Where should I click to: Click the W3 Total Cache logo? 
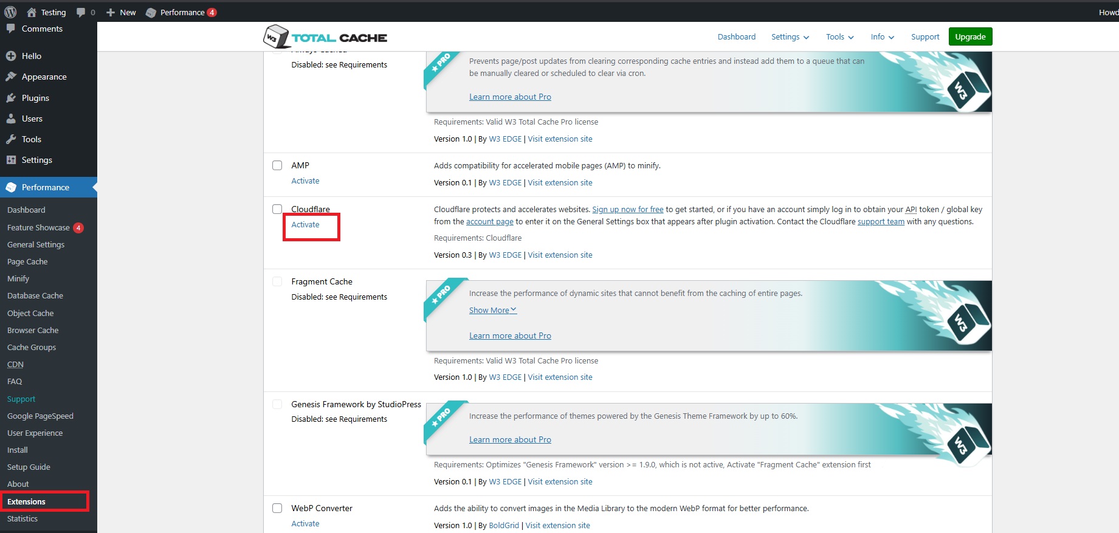[x=325, y=37]
